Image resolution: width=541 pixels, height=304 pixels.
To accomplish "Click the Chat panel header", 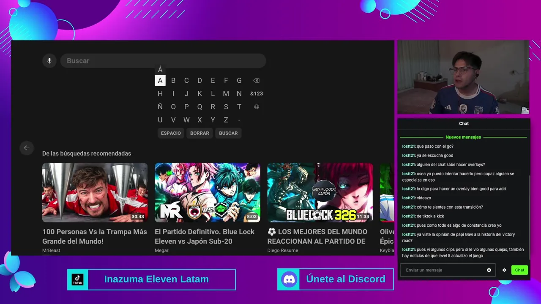I will 464,124.
